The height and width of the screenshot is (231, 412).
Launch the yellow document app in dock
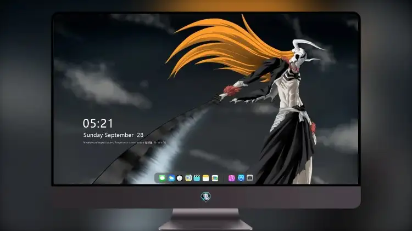tap(188, 178)
